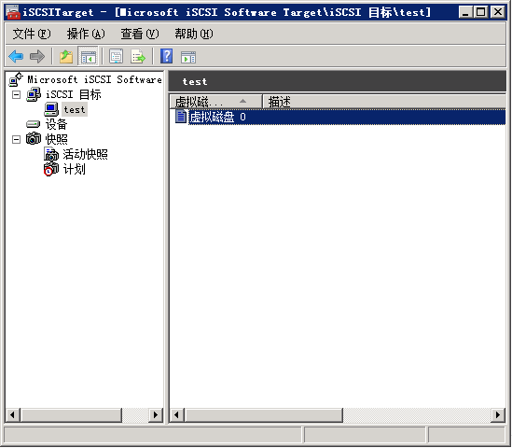Viewport: 512px width, 448px height.
Task: Open Help with the blue question-mark icon
Action: 167,57
